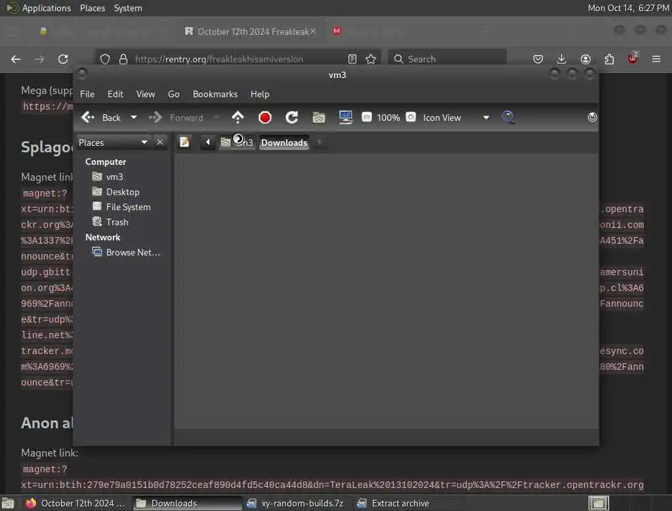Select the vm3 path bar button

[237, 143]
